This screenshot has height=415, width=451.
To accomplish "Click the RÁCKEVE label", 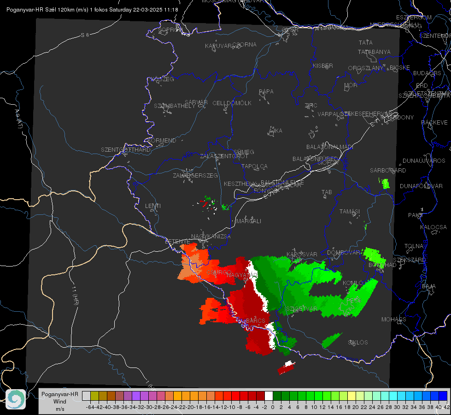I will (434, 123).
